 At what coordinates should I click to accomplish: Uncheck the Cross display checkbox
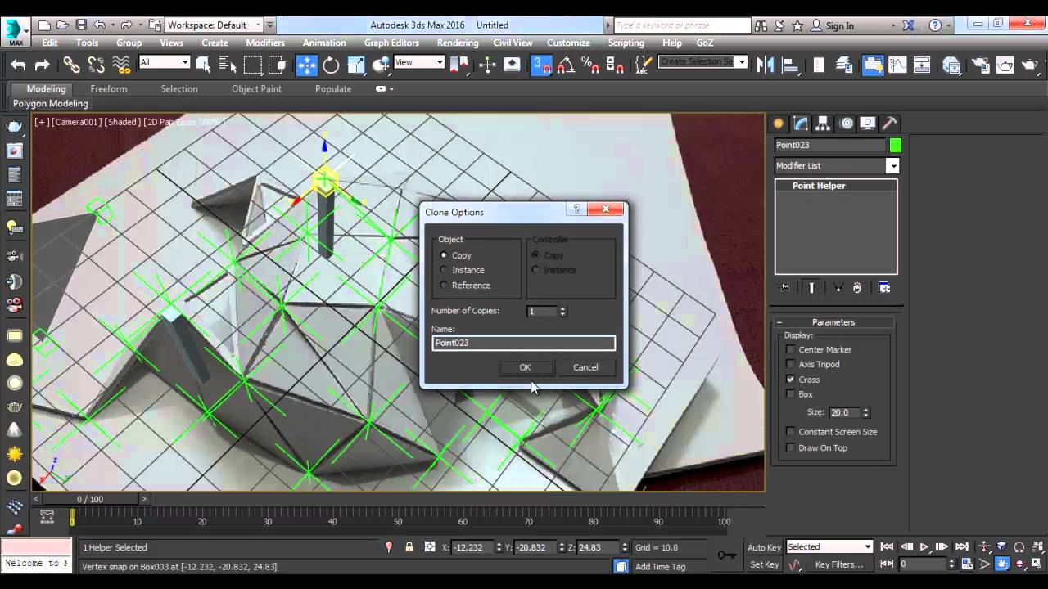790,380
